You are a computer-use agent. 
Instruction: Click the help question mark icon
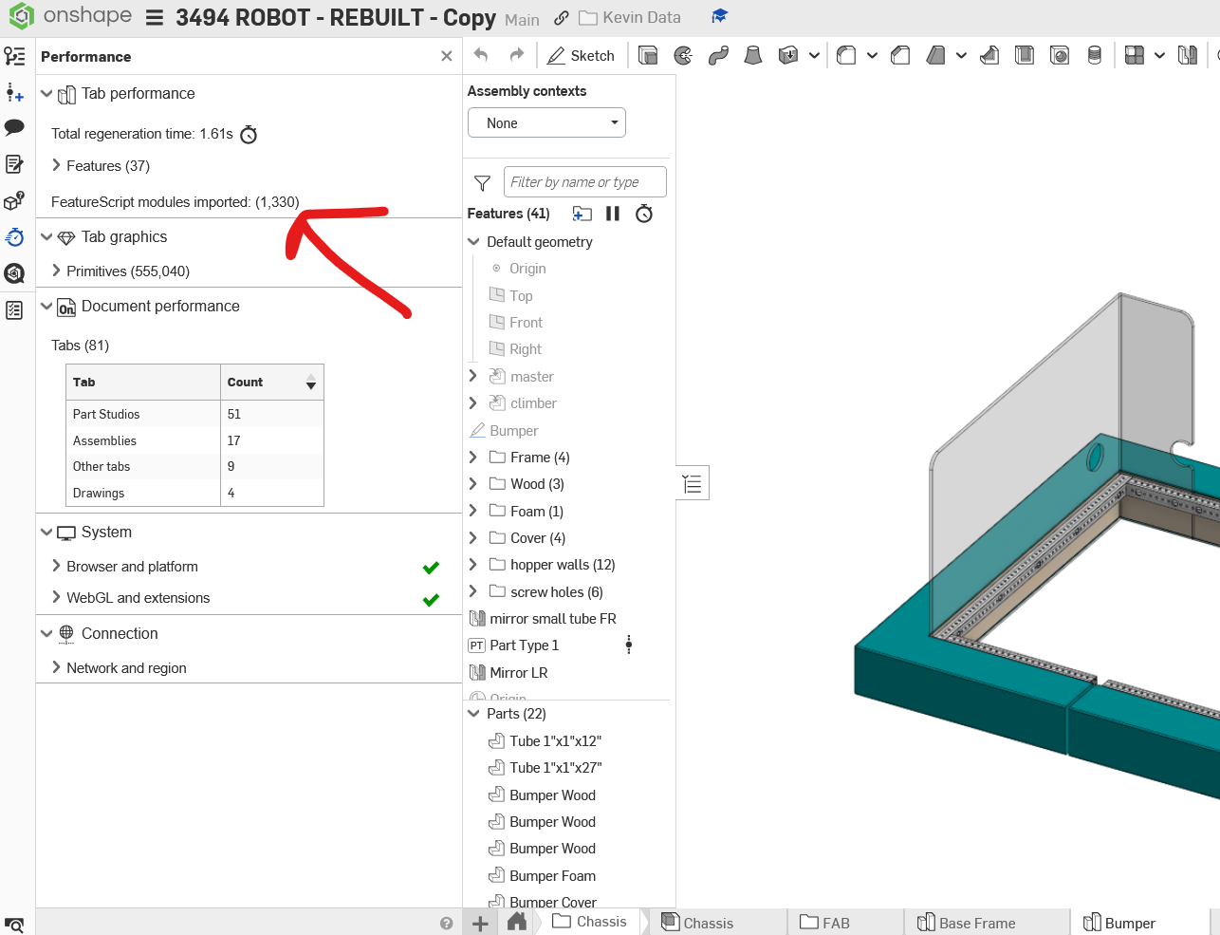coord(447,924)
